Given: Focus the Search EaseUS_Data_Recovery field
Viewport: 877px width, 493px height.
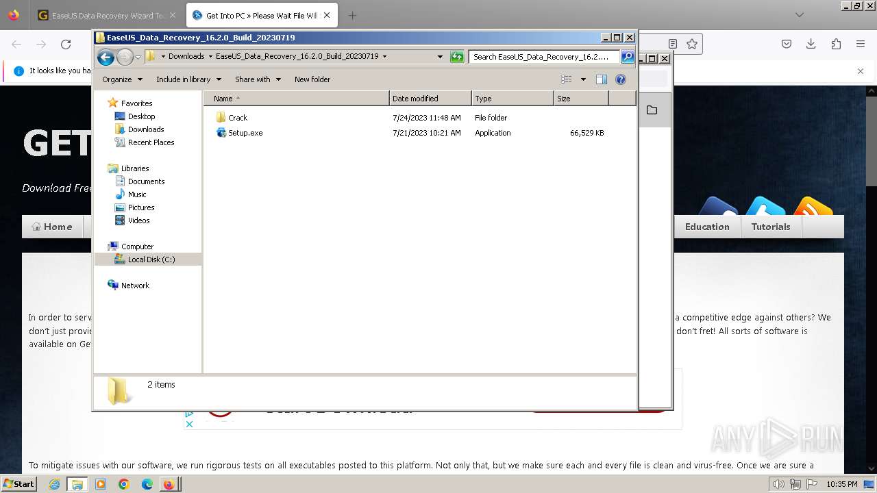Looking at the screenshot, I should [x=545, y=57].
